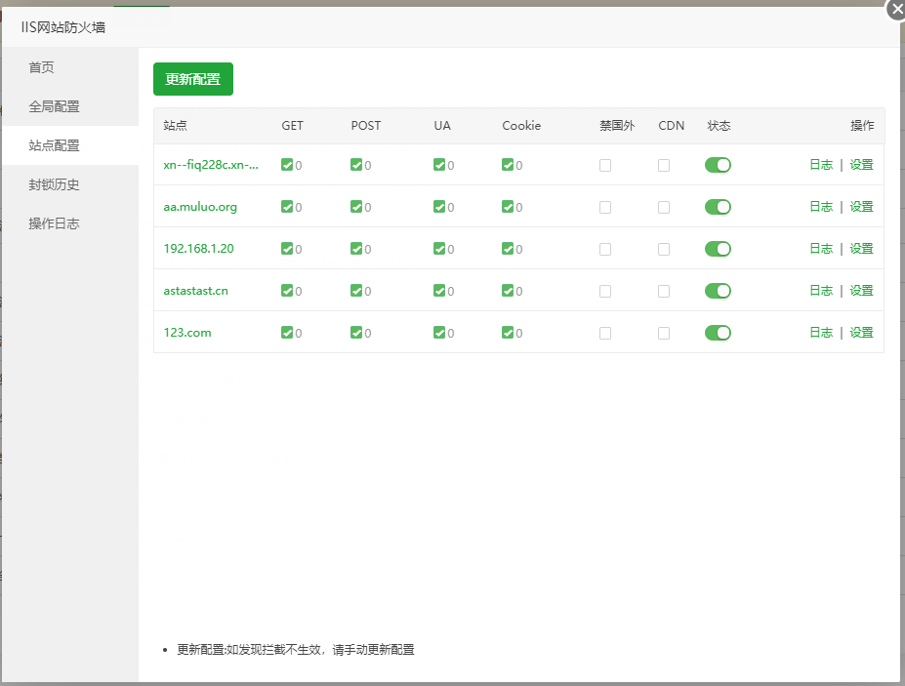Screen dimensions: 905x686
Task: Click the 更新配置 green button
Action: (x=192, y=79)
